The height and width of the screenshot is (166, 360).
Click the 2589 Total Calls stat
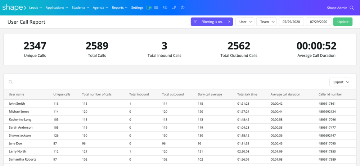pos(97,49)
